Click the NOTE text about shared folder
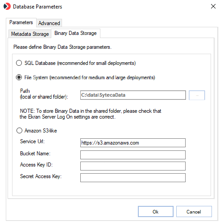This screenshot has height=222, width=224. pyautogui.click(x=91, y=114)
